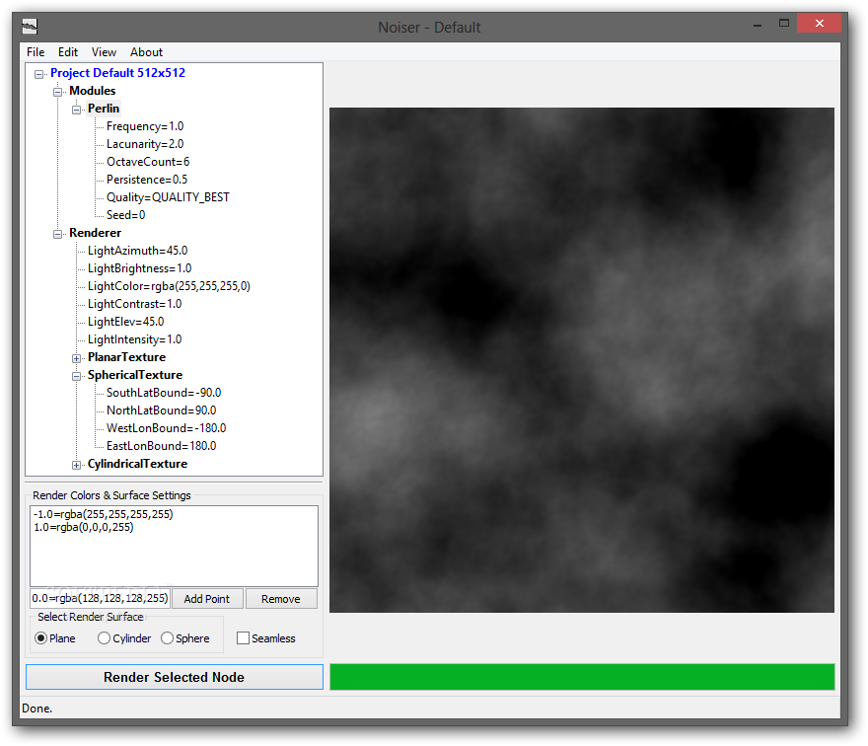Collapse the Perlin module node
This screenshot has height=746, width=868.
coord(76,110)
